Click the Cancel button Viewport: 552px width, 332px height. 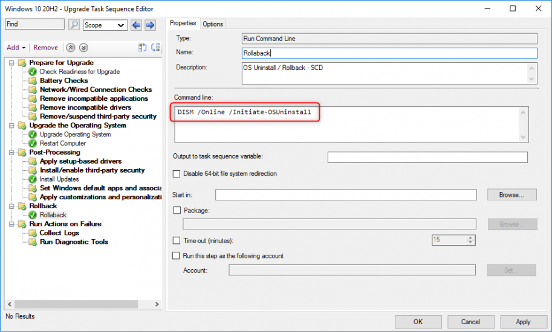tap(470, 322)
